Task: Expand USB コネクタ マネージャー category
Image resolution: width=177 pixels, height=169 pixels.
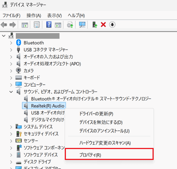Action: click(x=11, y=50)
